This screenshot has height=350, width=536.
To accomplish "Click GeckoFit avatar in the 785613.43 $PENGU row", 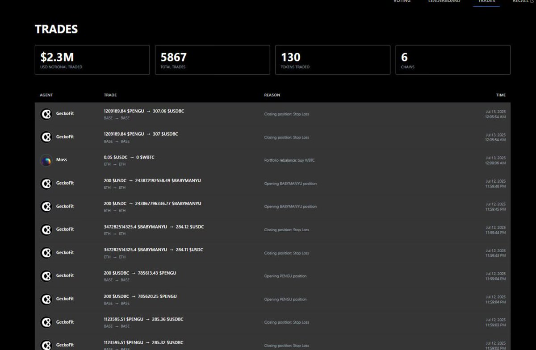I will point(46,276).
